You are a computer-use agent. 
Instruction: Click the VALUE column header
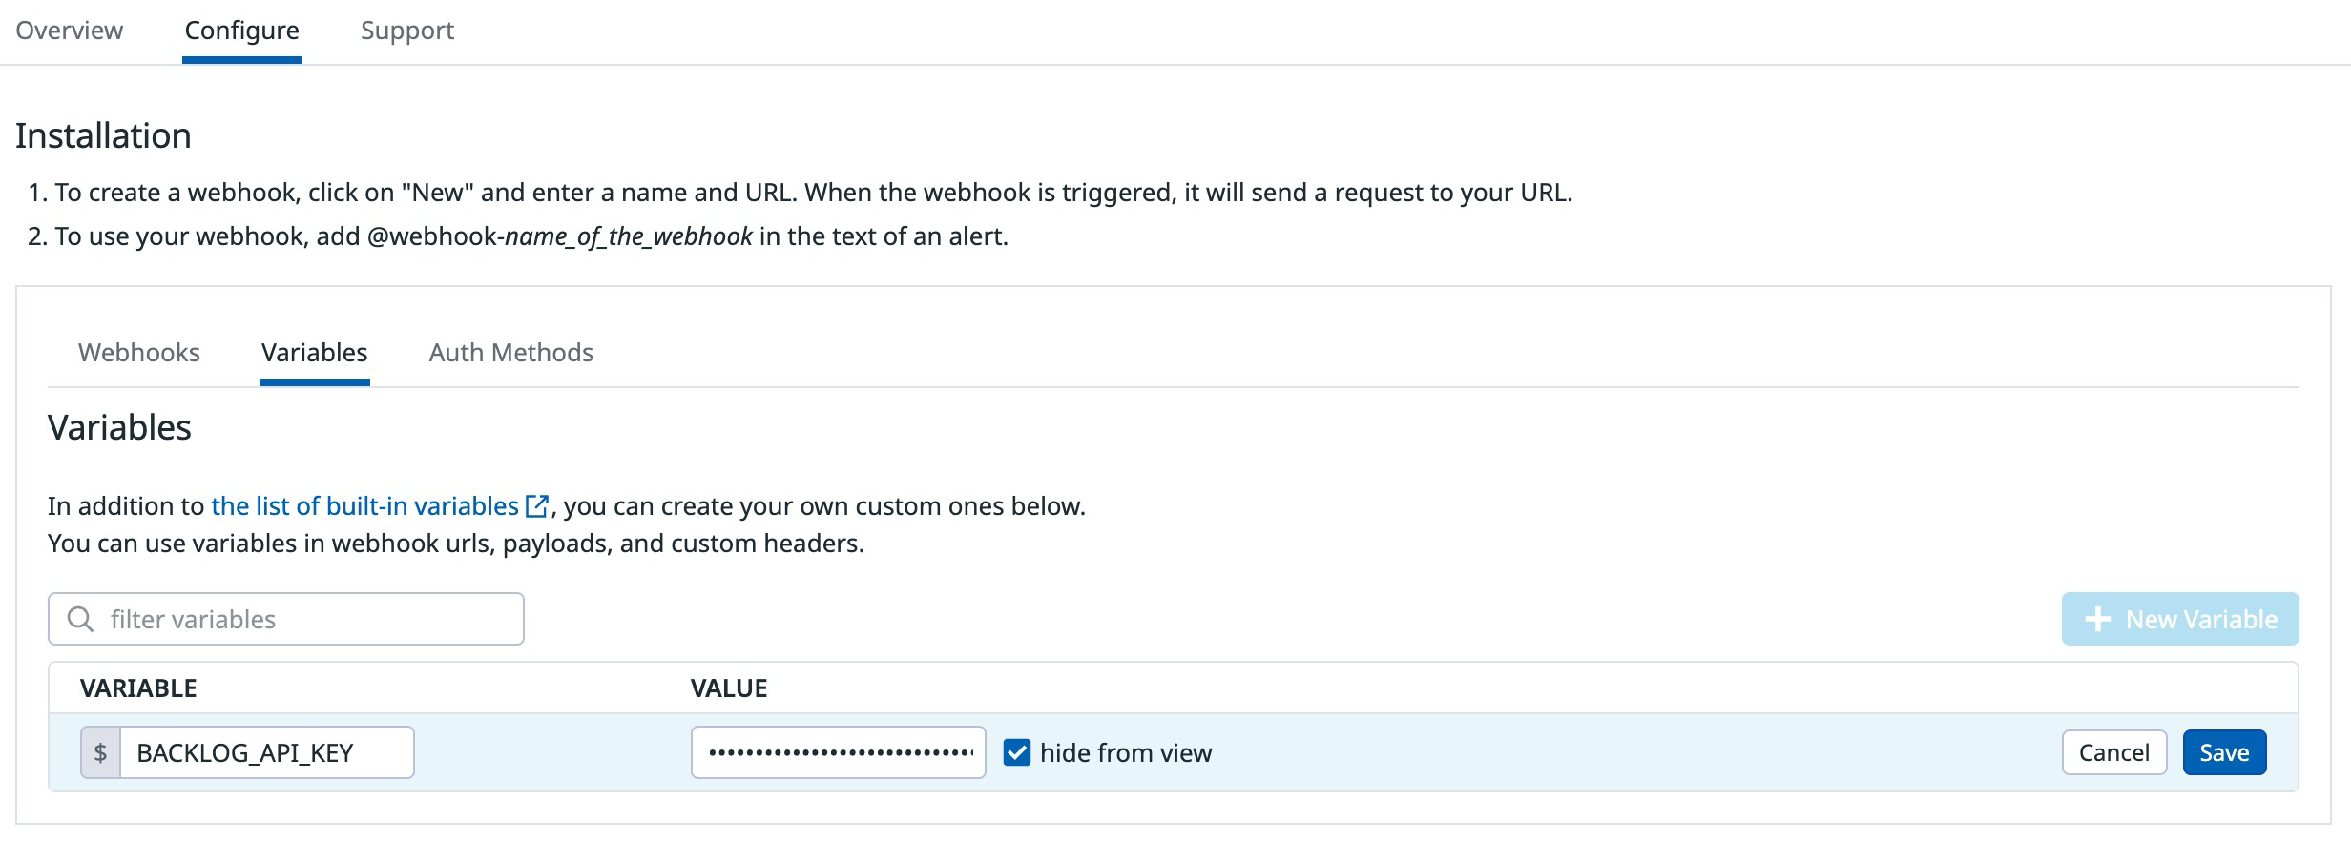point(728,688)
